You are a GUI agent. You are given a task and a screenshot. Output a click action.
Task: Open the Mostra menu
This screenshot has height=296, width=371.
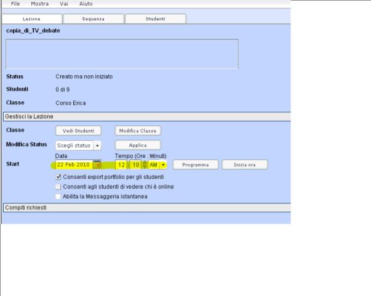click(39, 4)
